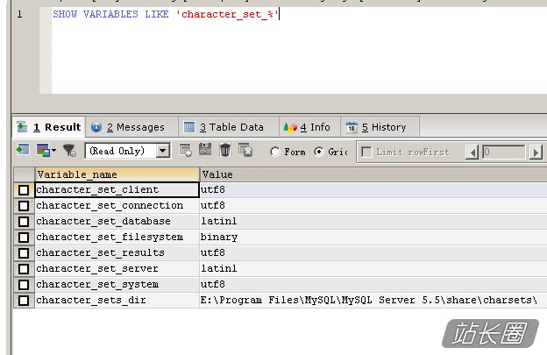This screenshot has height=355, width=547.
Task: Check the character_set_server row checkbox
Action: (24, 269)
